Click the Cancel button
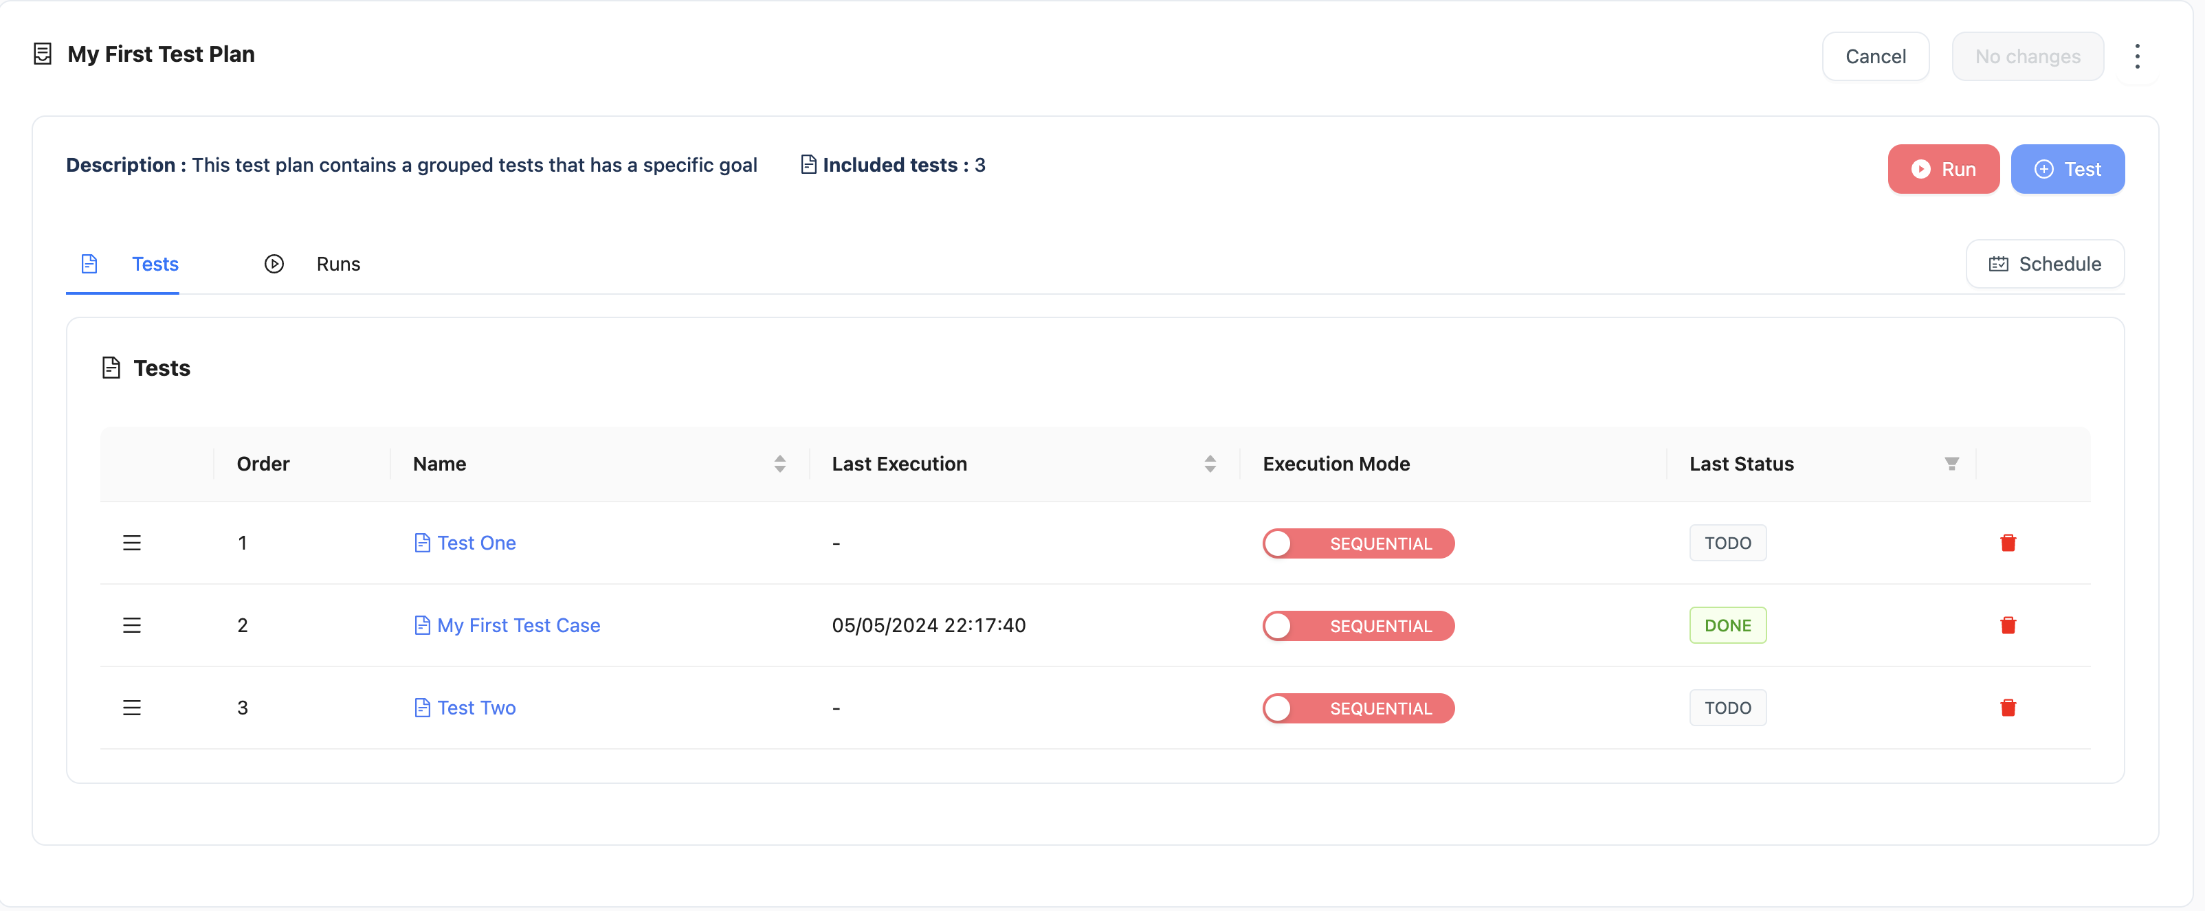Screen dimensions: 2205x911 [x=1874, y=56]
